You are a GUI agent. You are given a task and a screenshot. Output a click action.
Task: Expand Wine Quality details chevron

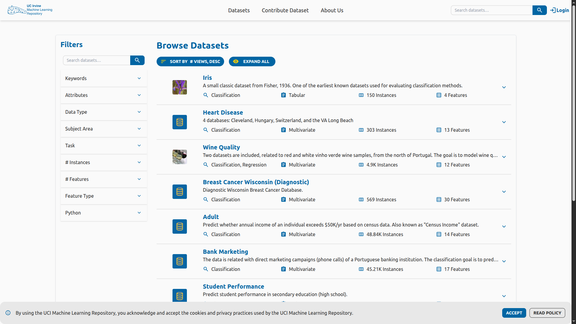(504, 157)
